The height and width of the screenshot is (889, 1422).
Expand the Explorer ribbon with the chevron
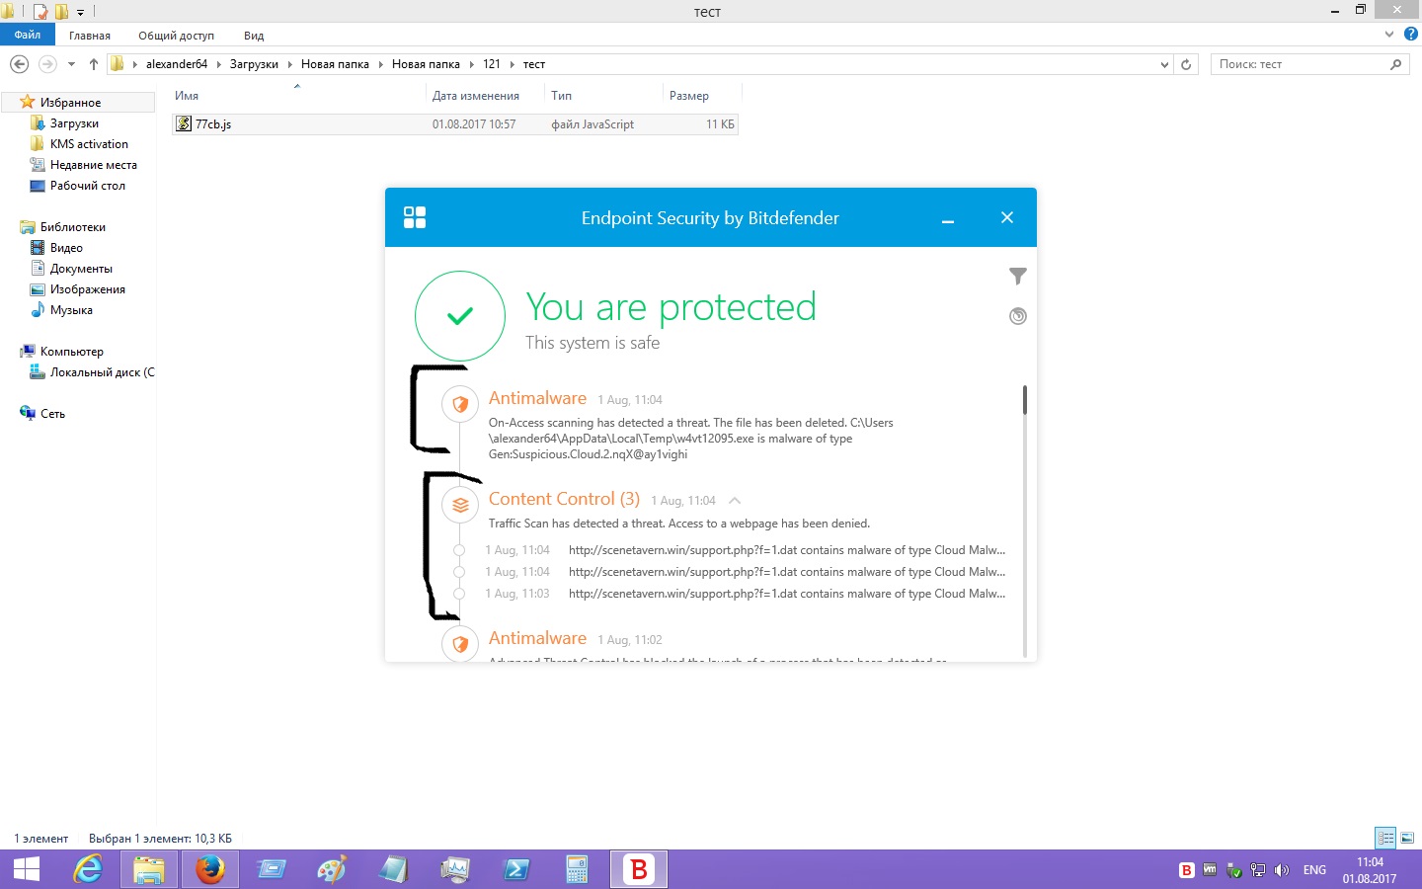coord(1389,34)
